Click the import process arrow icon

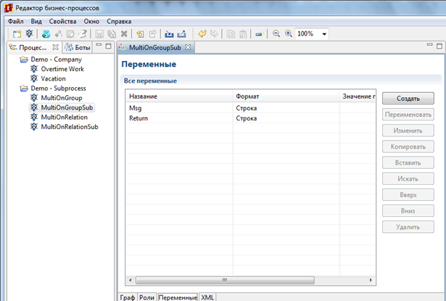tap(140, 34)
